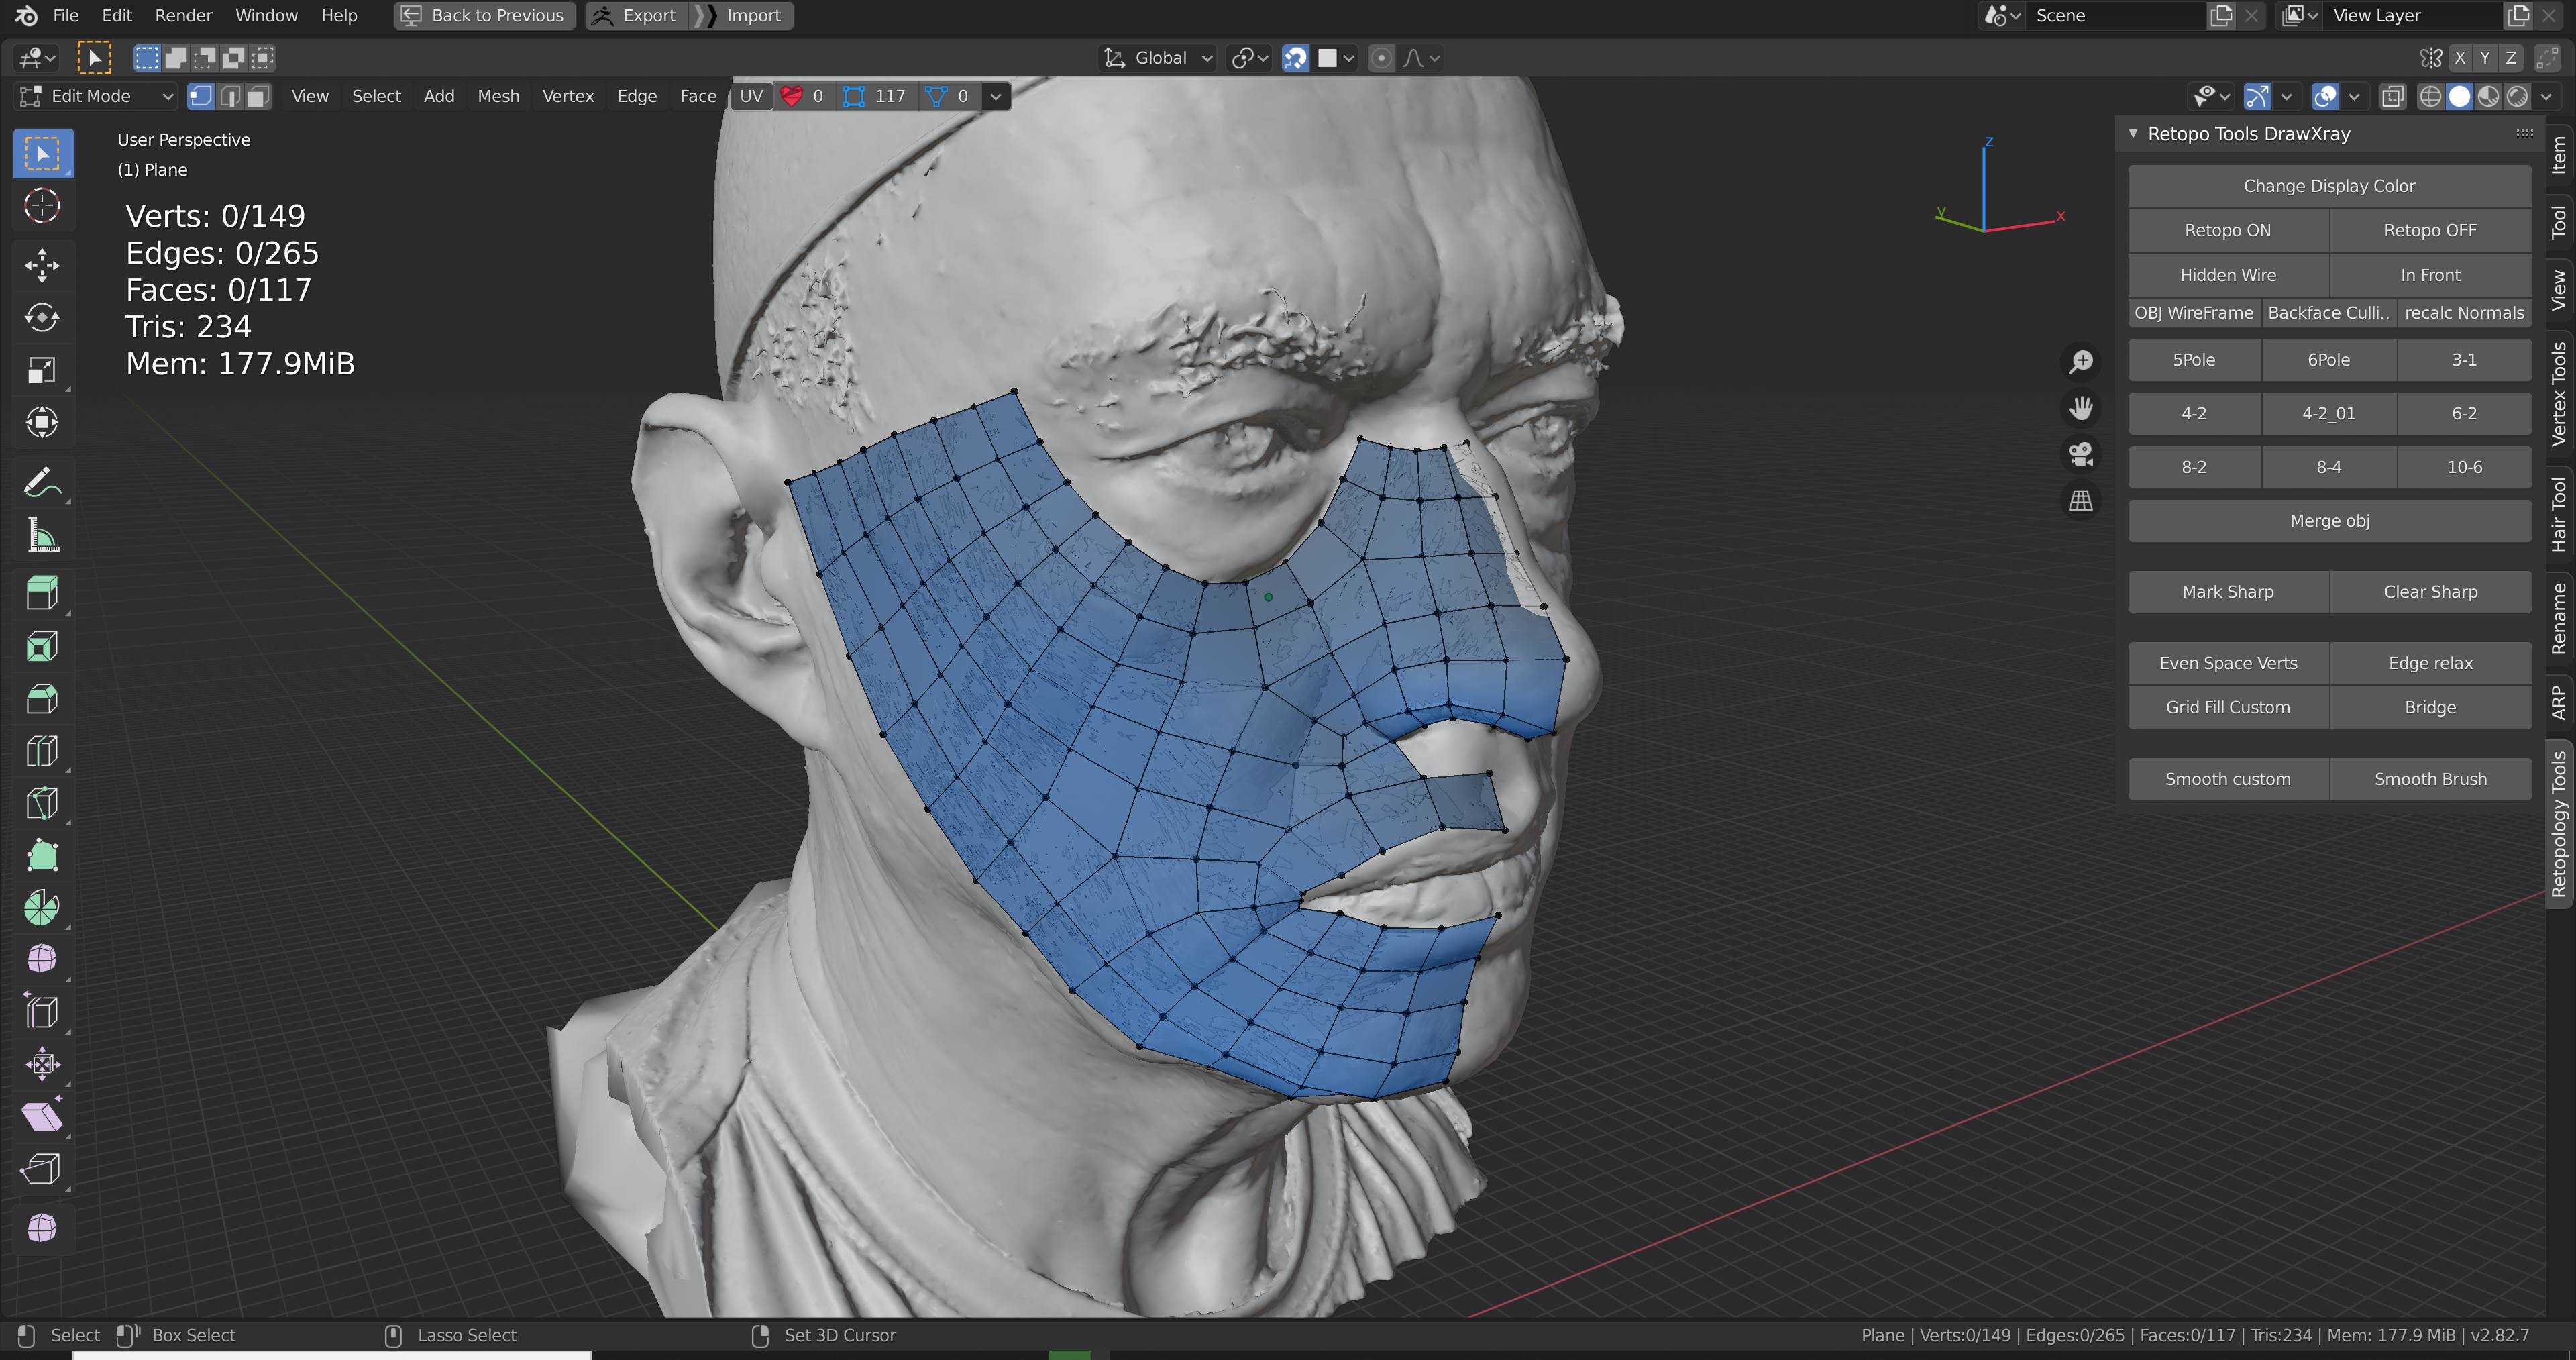2576x1360 pixels.
Task: Select the Inset Faces tool
Action: 42,647
